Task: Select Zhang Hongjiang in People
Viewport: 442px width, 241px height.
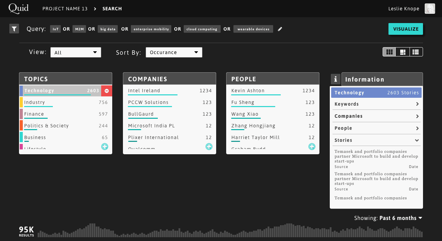Action: coord(273,126)
